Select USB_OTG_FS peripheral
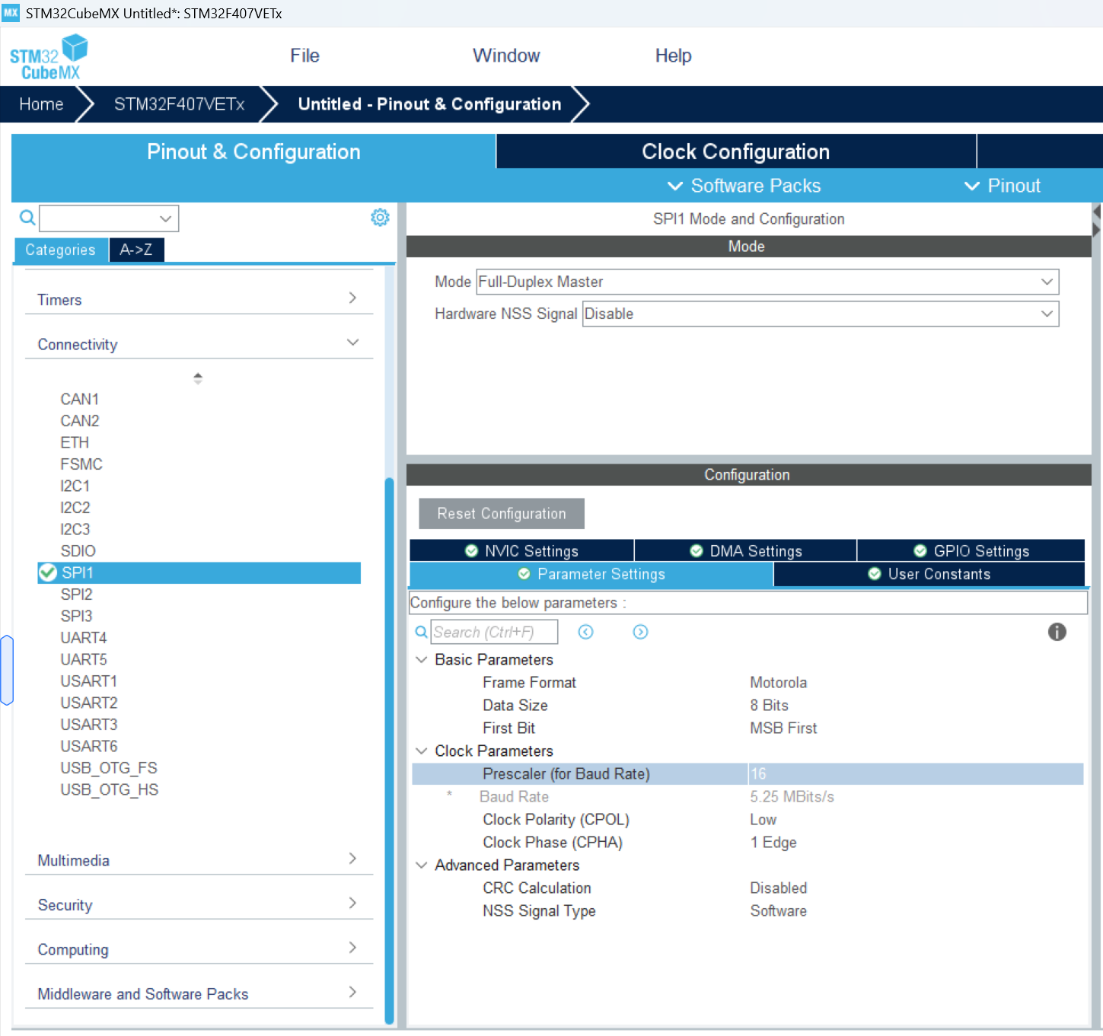Viewport: 1103px width, 1036px height. pos(109,767)
